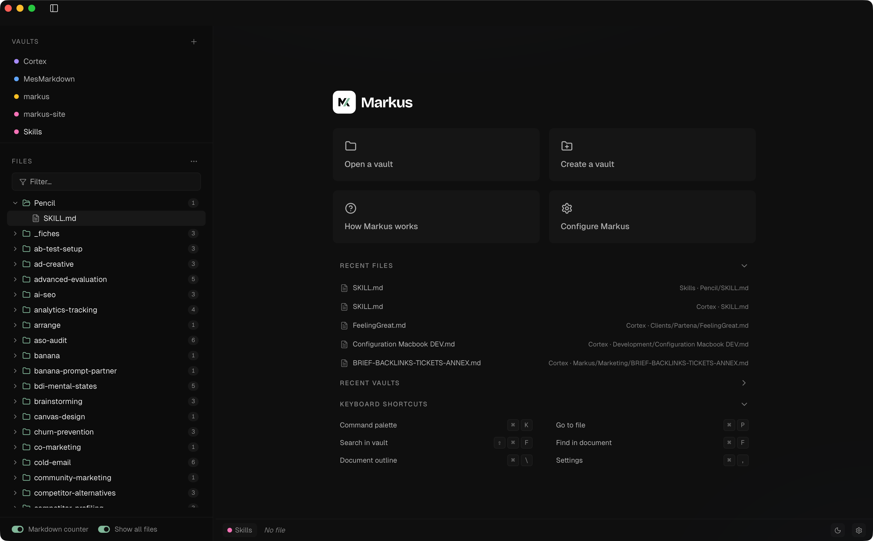873x541 pixels.
Task: Click the No file status text
Action: click(275, 530)
